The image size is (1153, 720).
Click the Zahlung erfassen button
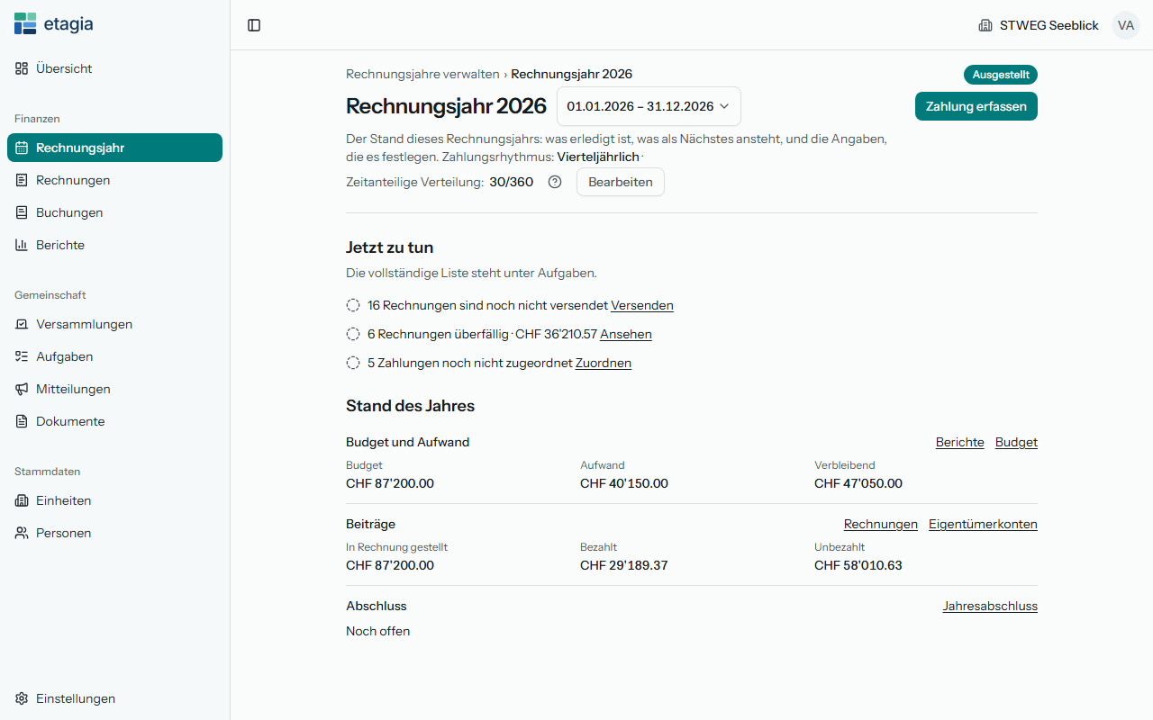(x=976, y=106)
